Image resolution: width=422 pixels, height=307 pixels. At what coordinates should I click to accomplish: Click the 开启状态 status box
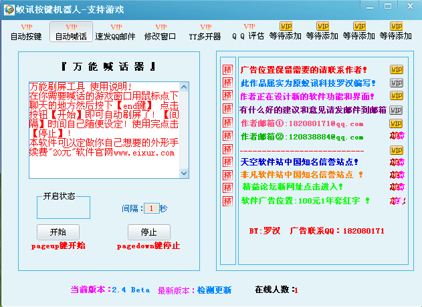(64, 207)
